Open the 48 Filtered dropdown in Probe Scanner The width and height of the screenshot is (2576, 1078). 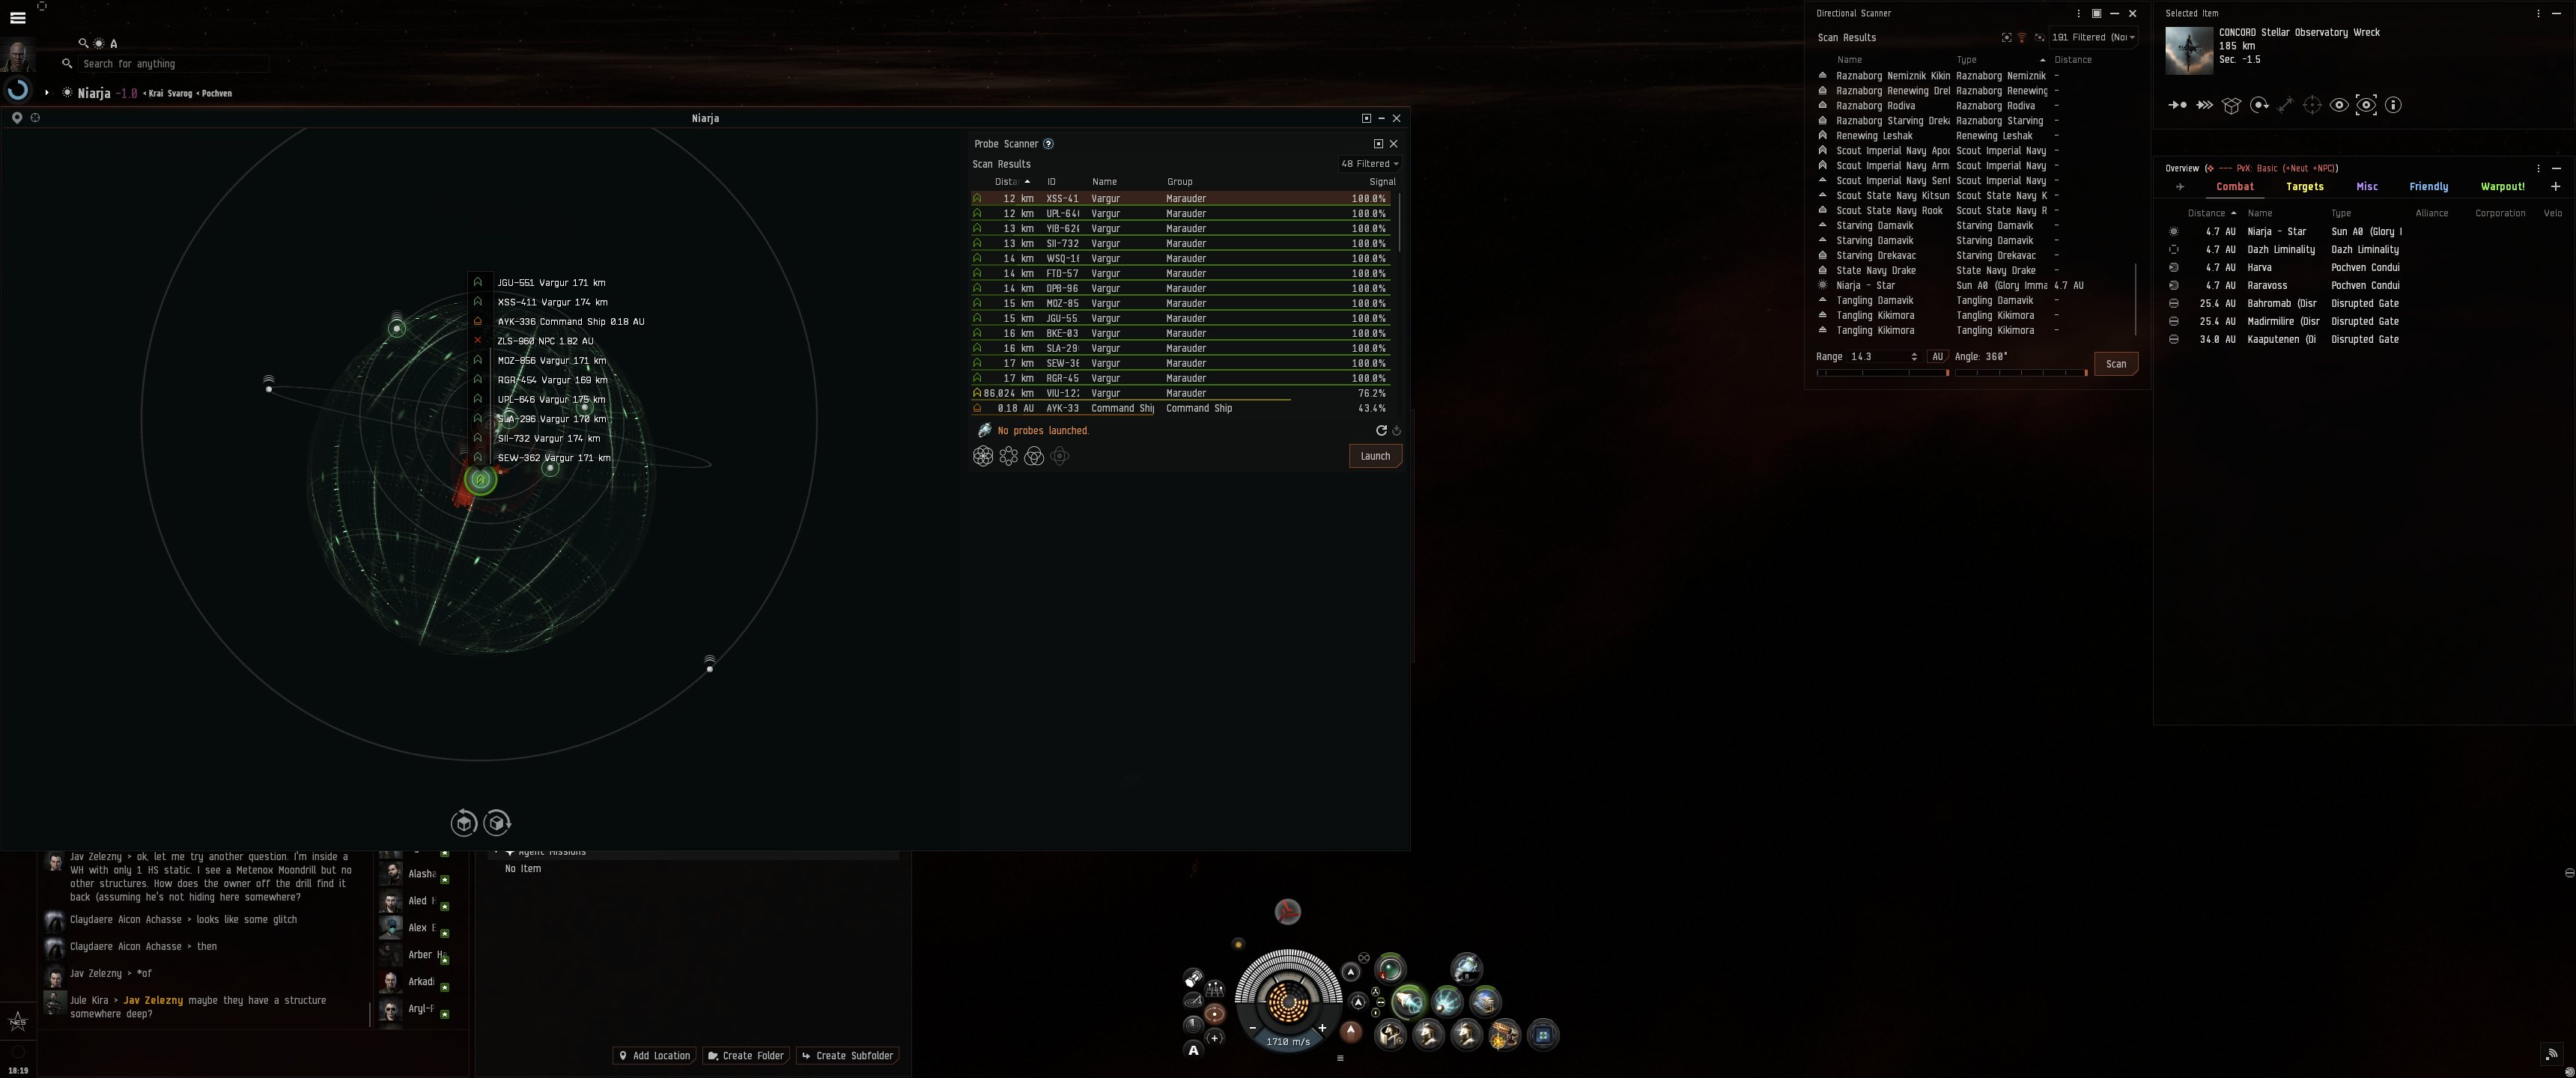pyautogui.click(x=1369, y=164)
